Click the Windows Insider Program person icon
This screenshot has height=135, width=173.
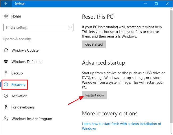(x=6, y=119)
